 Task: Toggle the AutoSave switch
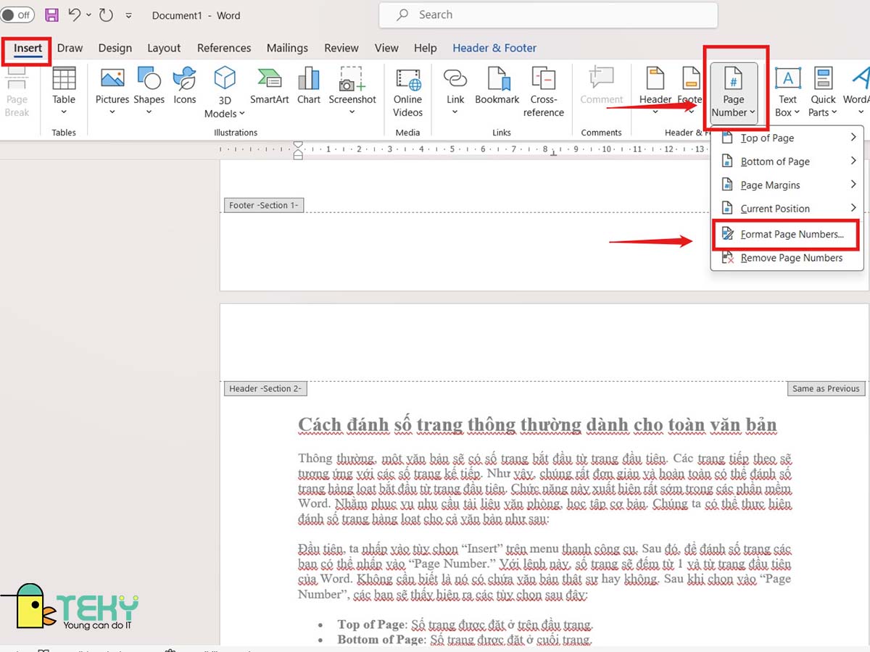pos(17,15)
